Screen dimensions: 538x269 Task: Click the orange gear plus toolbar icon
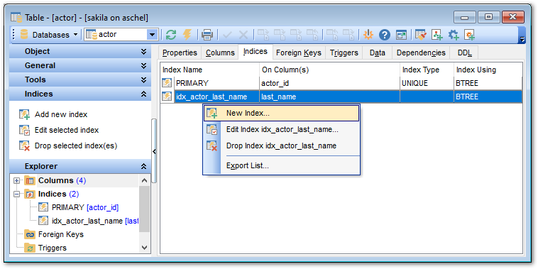pos(469,35)
